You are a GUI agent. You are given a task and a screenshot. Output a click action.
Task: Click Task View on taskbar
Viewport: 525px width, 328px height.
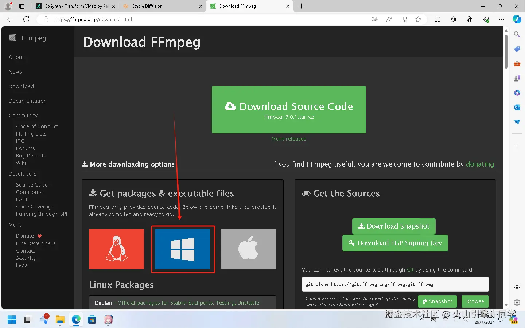[28, 320]
